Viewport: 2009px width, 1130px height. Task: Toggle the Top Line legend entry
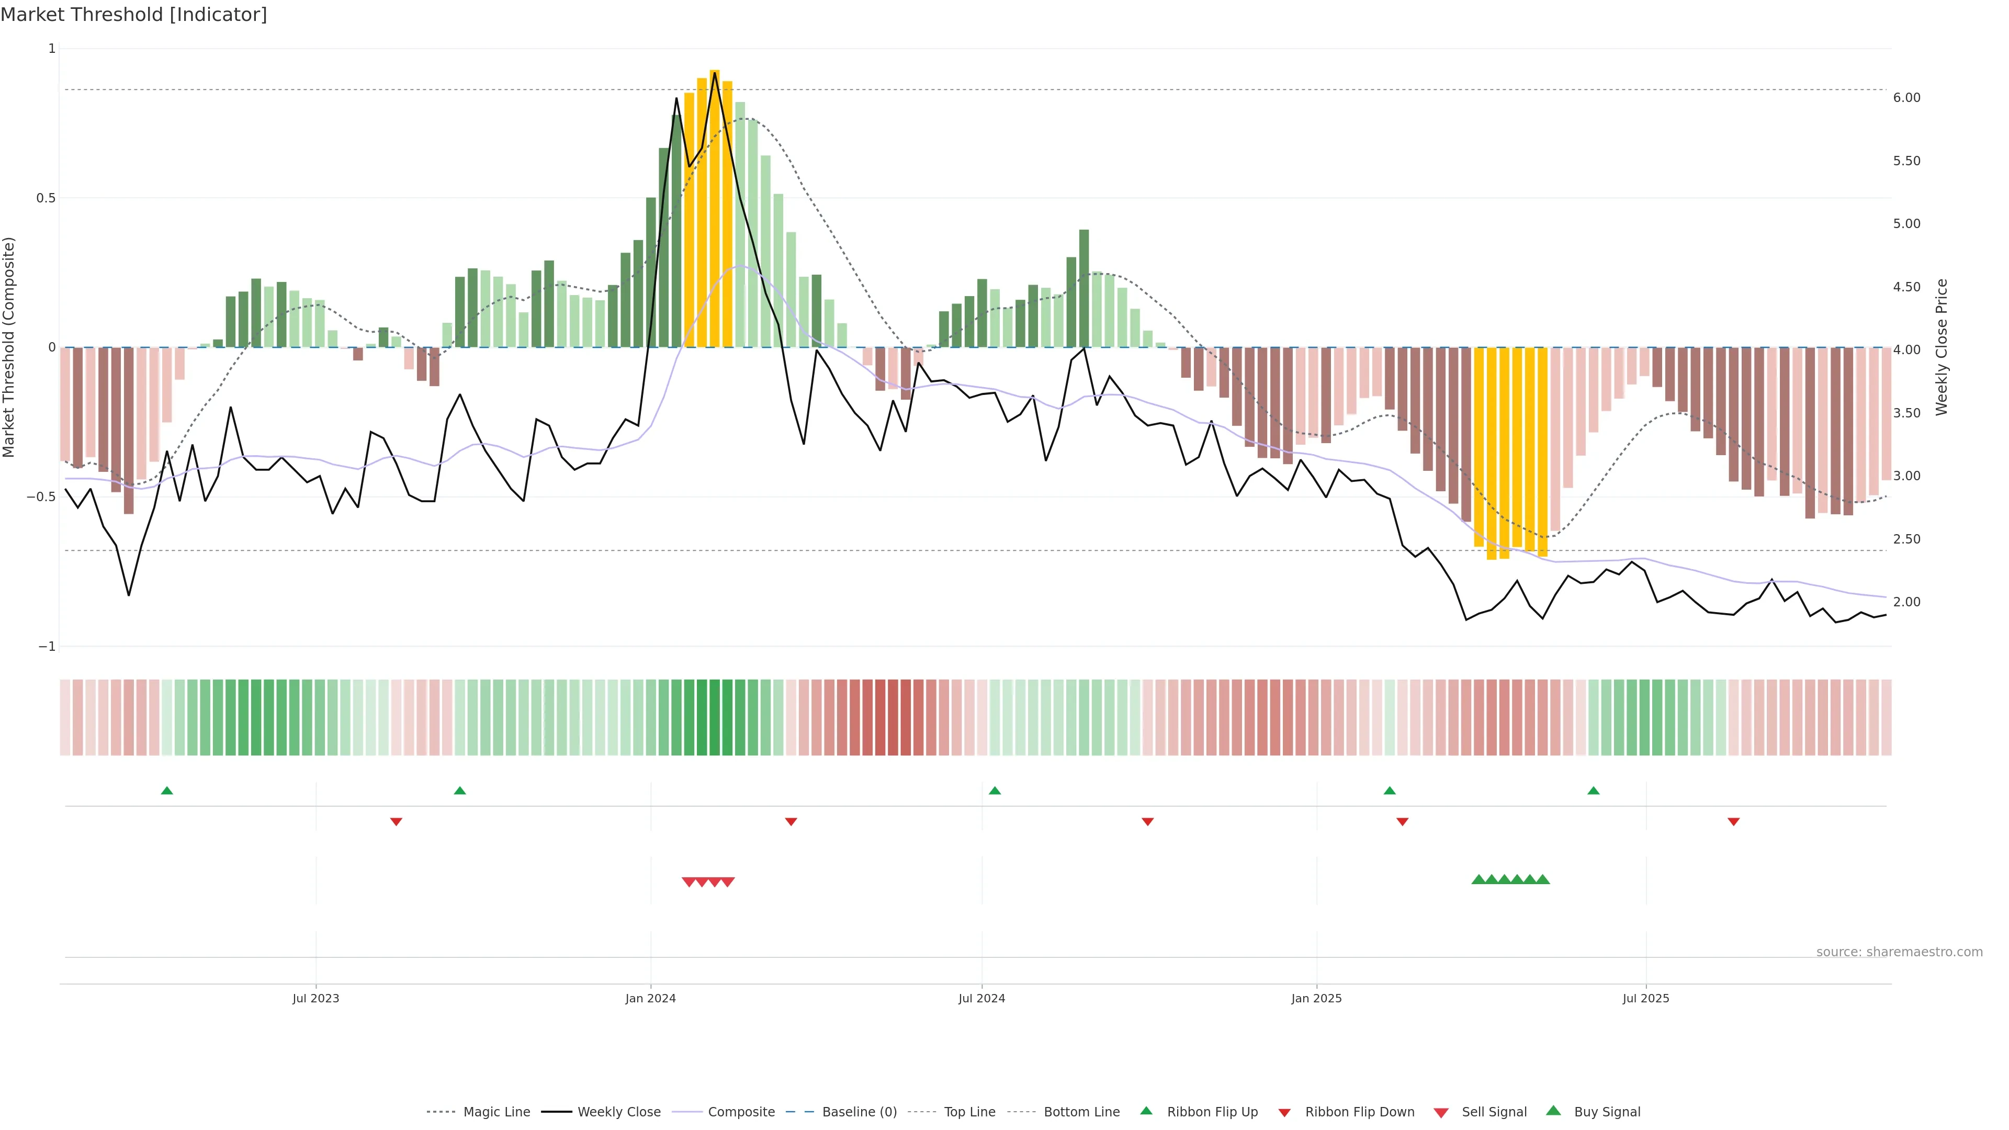click(x=969, y=1112)
